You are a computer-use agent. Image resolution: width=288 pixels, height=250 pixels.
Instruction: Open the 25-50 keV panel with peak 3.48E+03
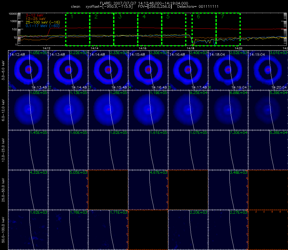[228, 190]
